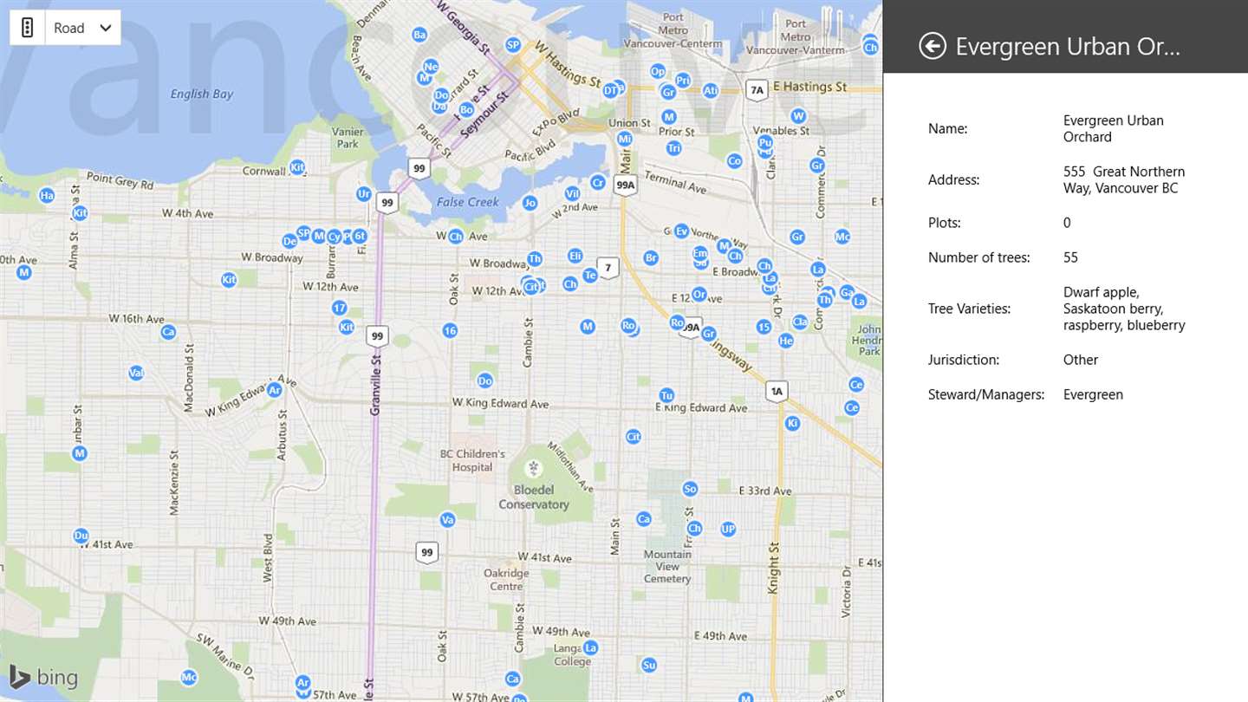Click the 'Evergreen' steward value
The image size is (1248, 702).
(x=1093, y=394)
